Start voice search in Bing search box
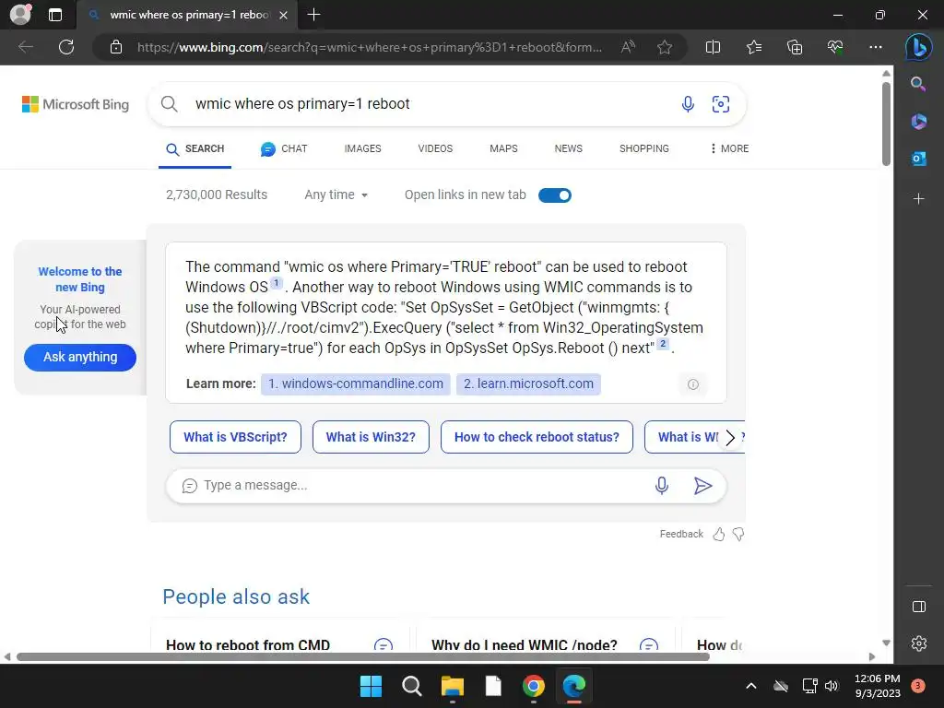 click(688, 104)
